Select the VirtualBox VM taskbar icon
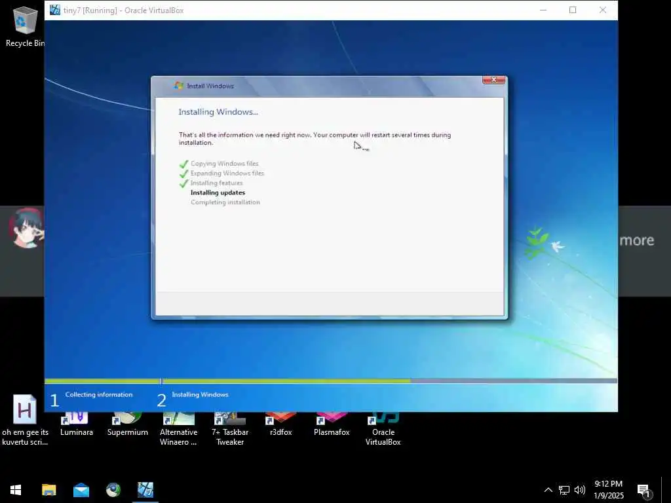 (145, 490)
